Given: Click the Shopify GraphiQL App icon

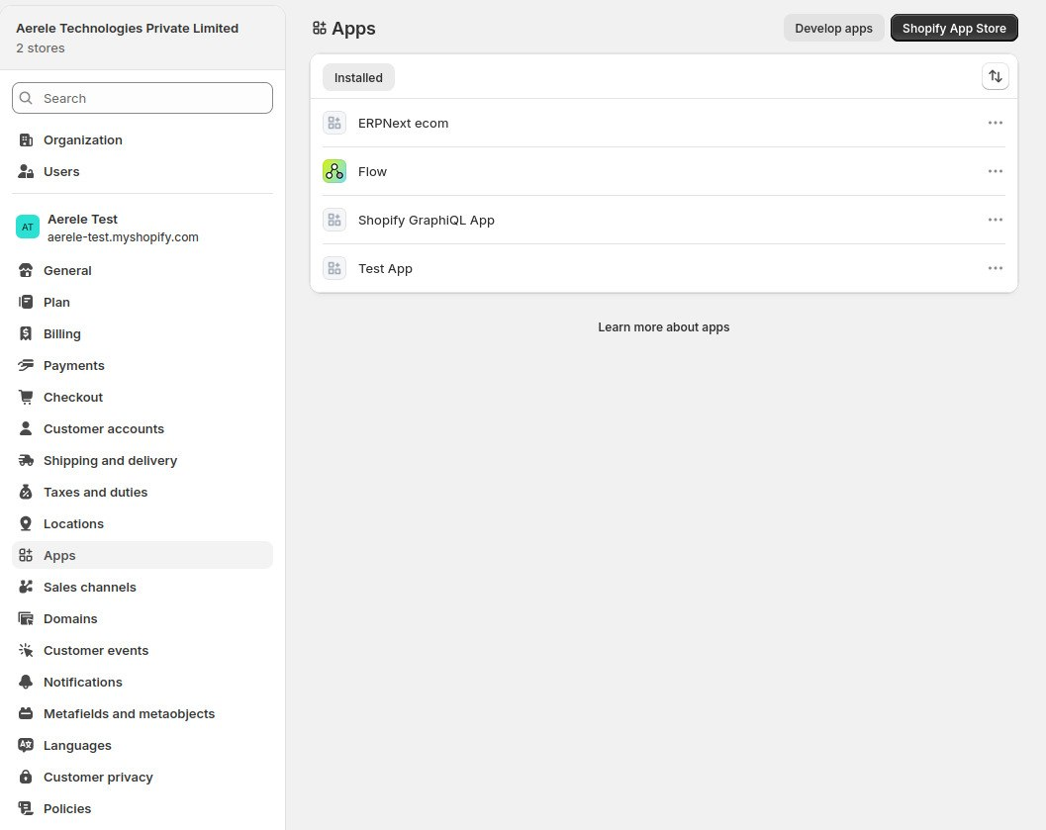Looking at the screenshot, I should coord(334,220).
